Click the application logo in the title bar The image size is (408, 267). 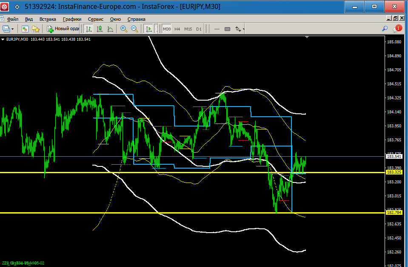(x=4, y=7)
